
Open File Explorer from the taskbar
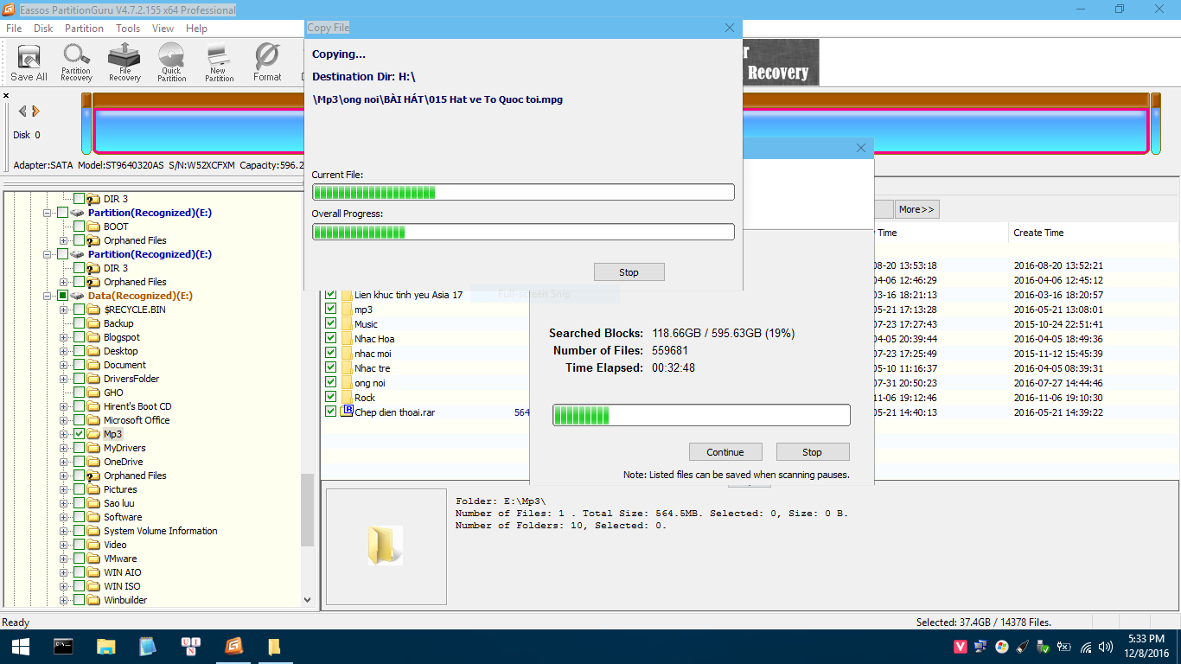pos(105,646)
